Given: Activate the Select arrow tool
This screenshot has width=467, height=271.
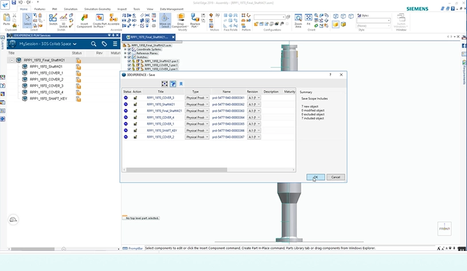Looking at the screenshot, I should [28, 21].
